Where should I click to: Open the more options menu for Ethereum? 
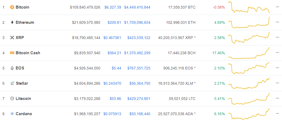(x=277, y=22)
